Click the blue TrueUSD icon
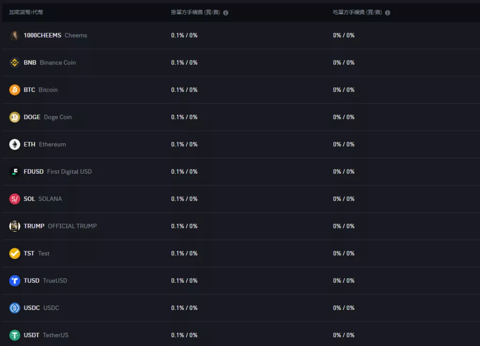Image resolution: width=480 pixels, height=346 pixels. pos(15,280)
